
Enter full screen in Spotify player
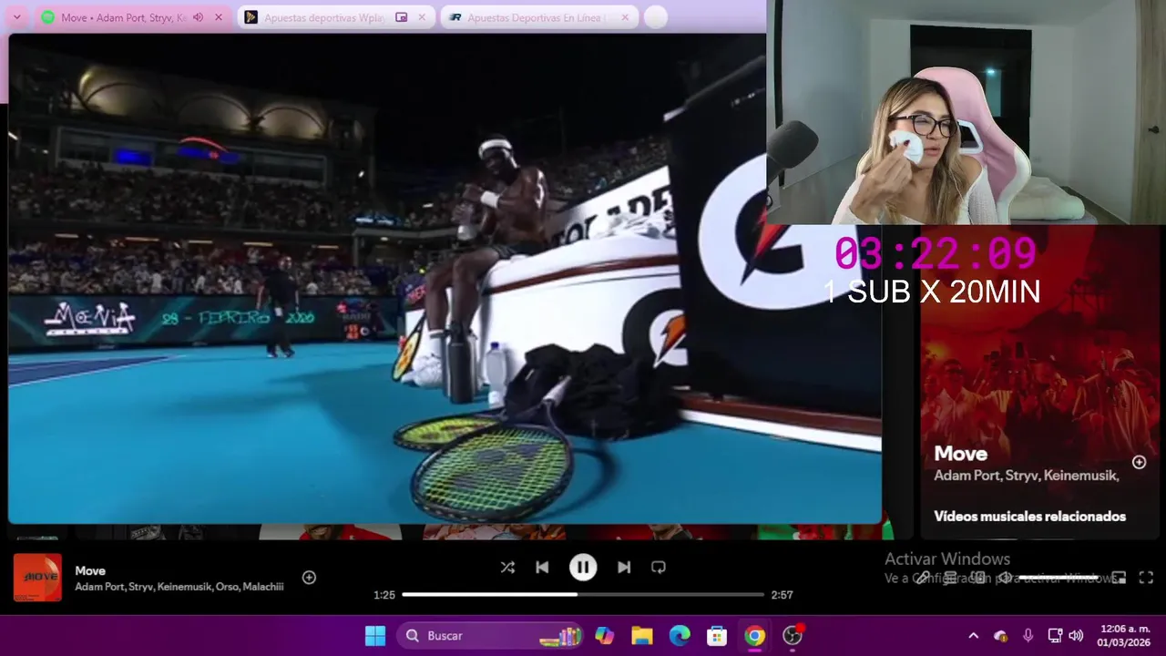(1146, 578)
